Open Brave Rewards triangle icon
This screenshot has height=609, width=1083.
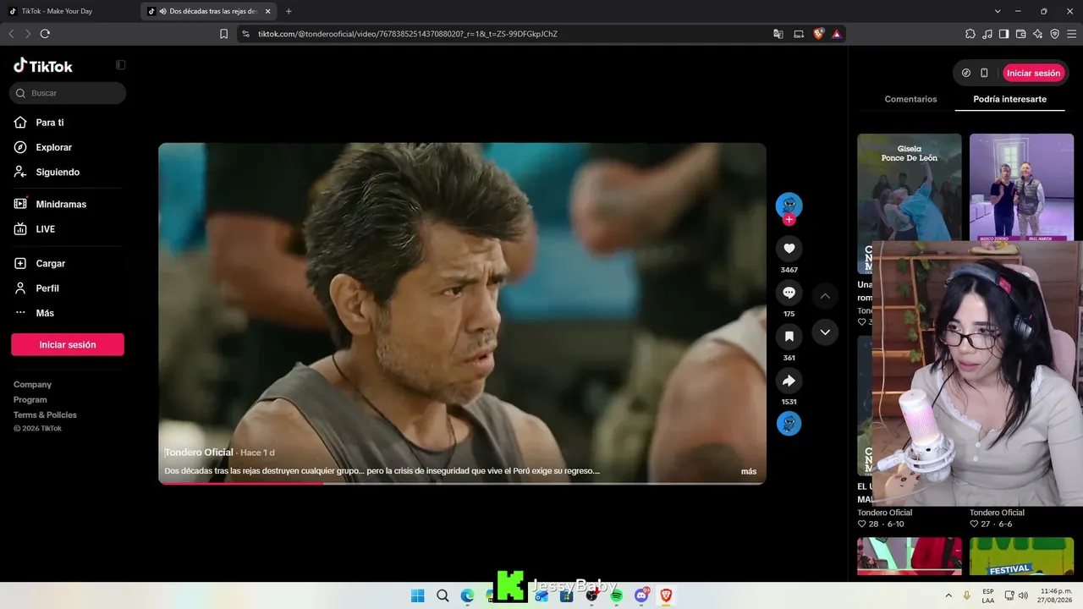tap(836, 34)
